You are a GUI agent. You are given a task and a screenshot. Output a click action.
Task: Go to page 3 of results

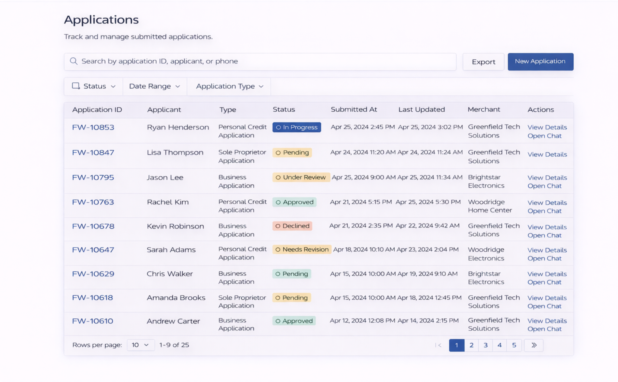486,345
